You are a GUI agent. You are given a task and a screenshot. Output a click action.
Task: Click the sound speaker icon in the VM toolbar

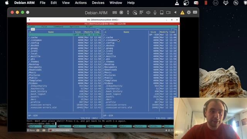(148, 12)
